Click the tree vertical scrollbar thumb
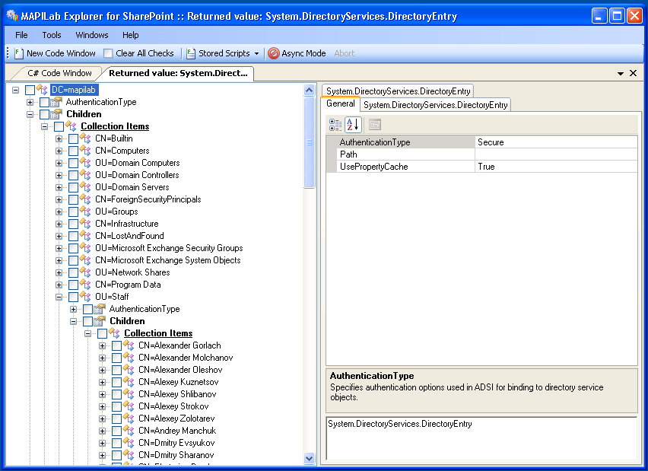The height and width of the screenshot is (471, 648). 309,142
